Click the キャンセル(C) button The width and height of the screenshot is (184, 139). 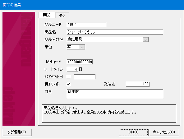click(164, 132)
